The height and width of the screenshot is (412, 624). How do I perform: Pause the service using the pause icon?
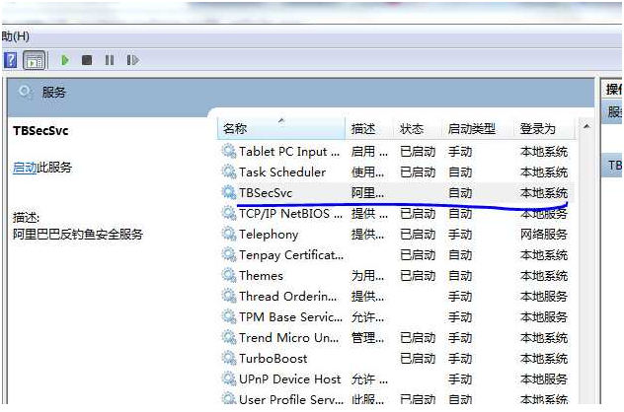pyautogui.click(x=110, y=60)
